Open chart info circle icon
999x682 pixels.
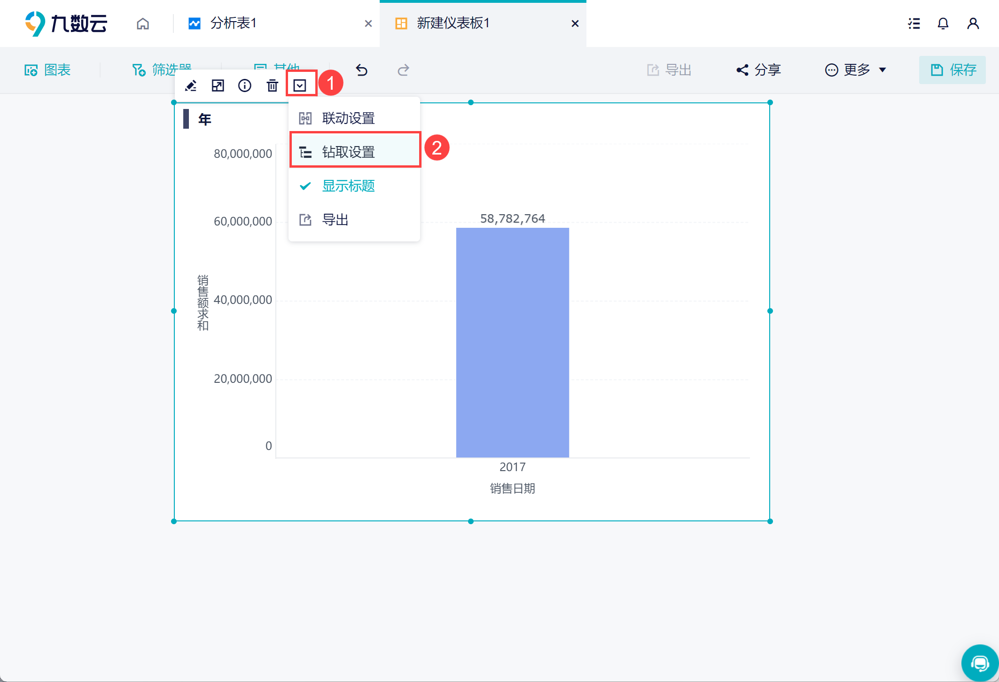245,85
